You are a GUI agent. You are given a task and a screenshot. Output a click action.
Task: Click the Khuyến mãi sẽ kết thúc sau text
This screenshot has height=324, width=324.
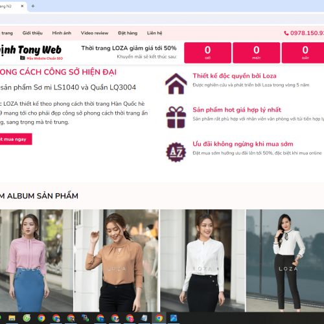[147, 56]
